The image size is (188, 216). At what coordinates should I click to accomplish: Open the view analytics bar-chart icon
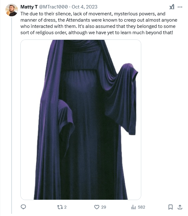133,207
